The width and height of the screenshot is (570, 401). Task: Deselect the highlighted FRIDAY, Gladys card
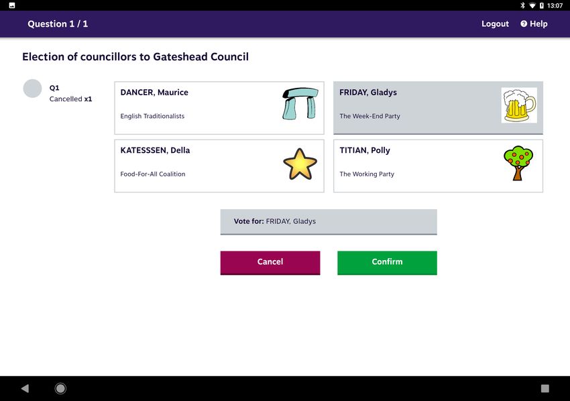pos(438,108)
